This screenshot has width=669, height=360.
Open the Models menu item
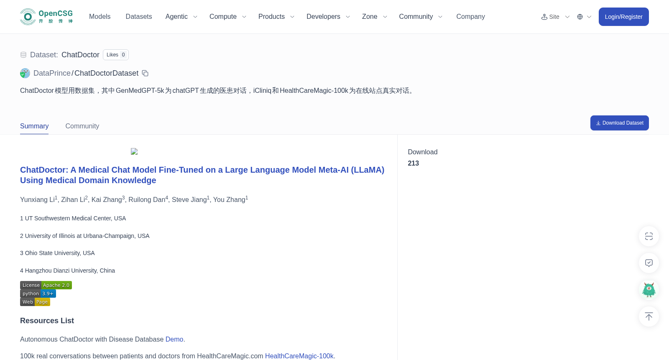click(100, 17)
